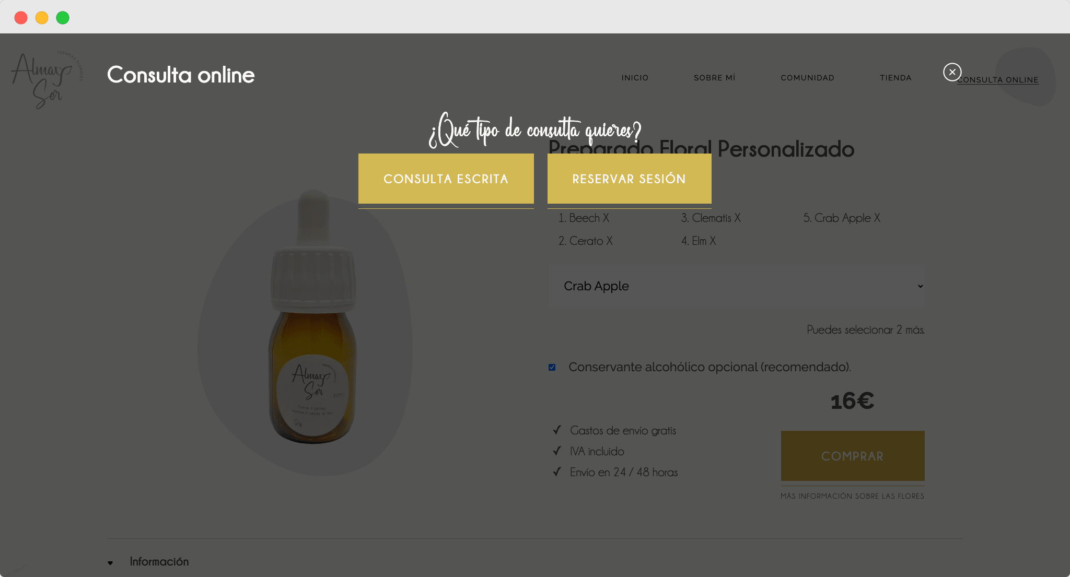Viewport: 1070px width, 577px height.
Task: Click the SOBRE MÍ navigation icon
Action: (x=714, y=77)
